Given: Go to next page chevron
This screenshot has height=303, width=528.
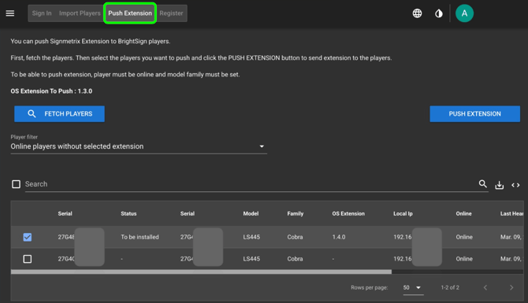Looking at the screenshot, I should coord(511,287).
